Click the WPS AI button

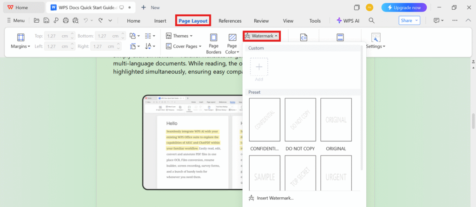point(348,20)
